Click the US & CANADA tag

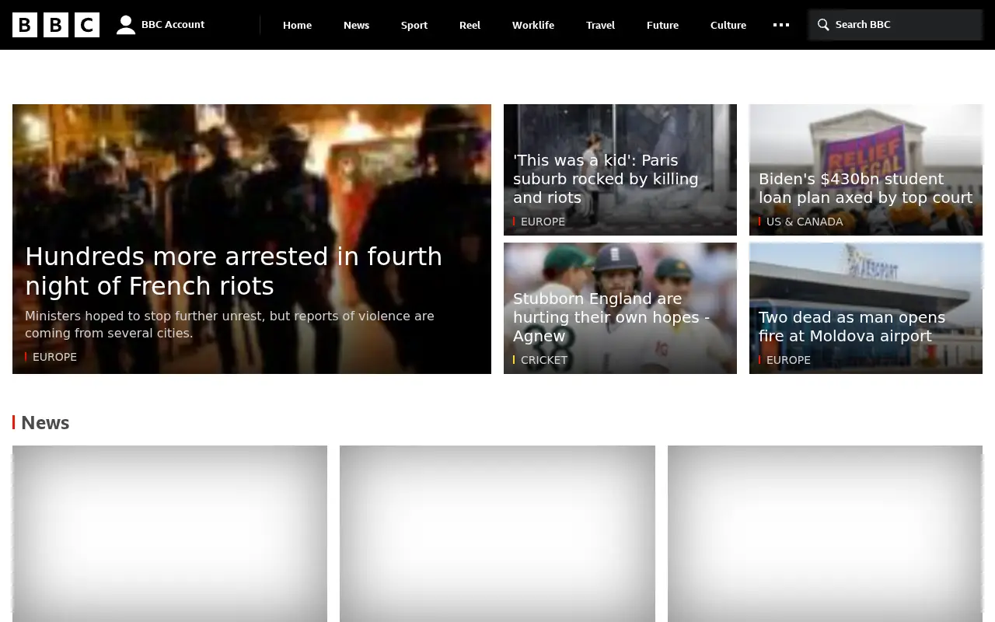click(805, 222)
